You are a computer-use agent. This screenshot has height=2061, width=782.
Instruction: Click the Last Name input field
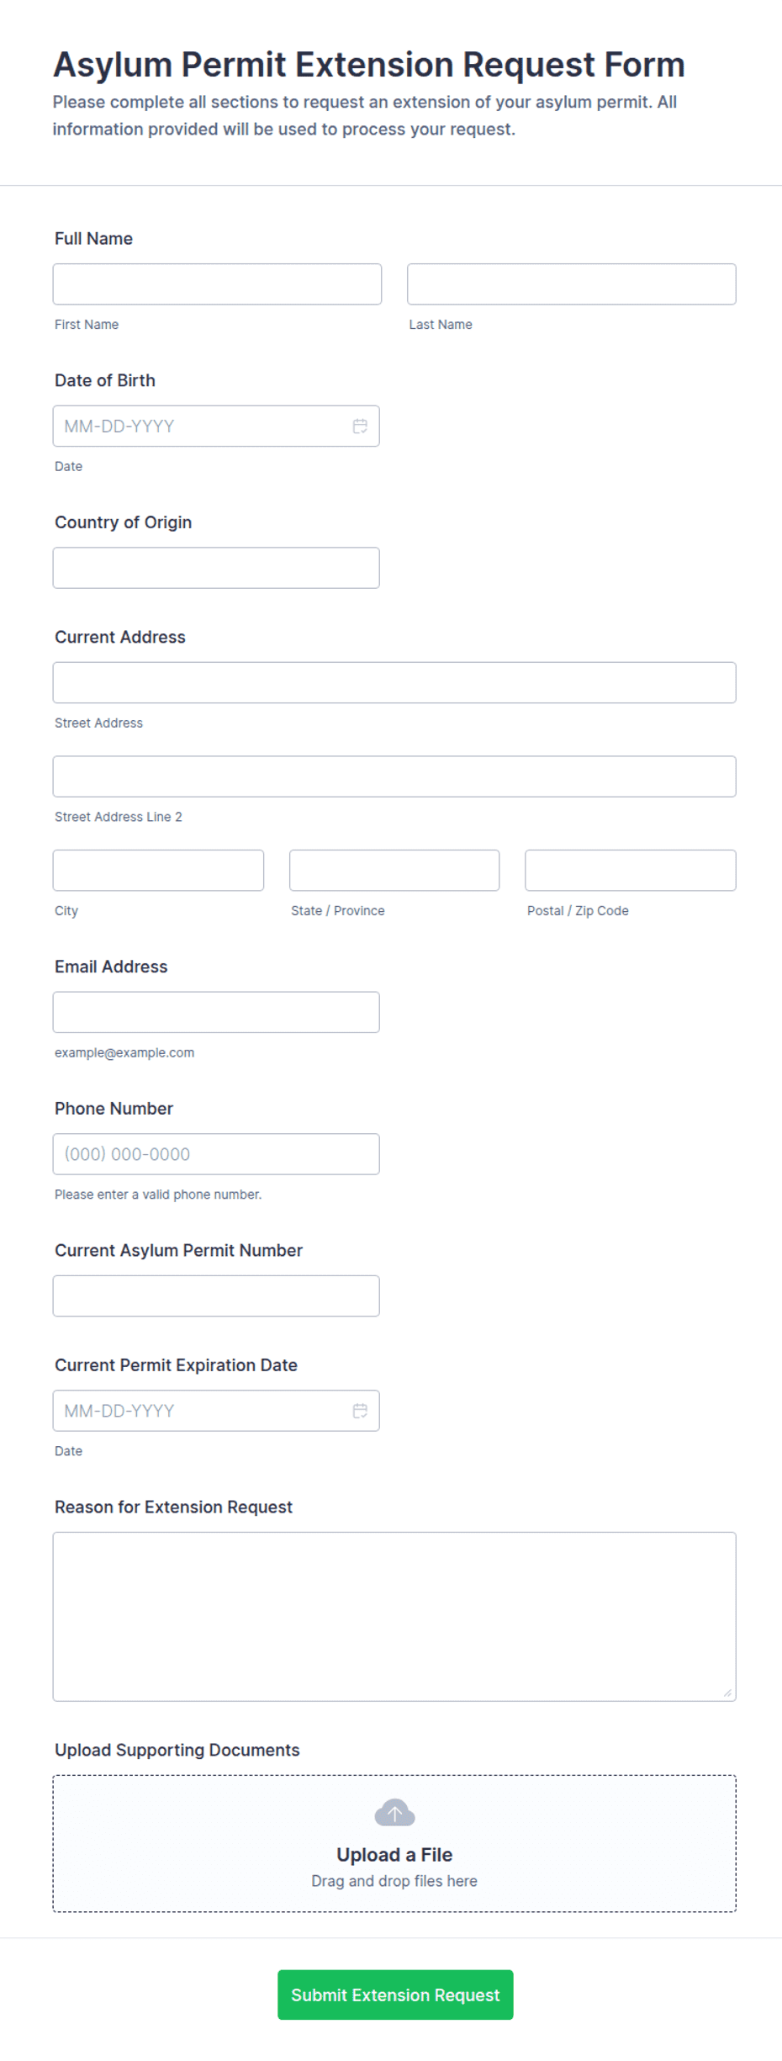572,284
